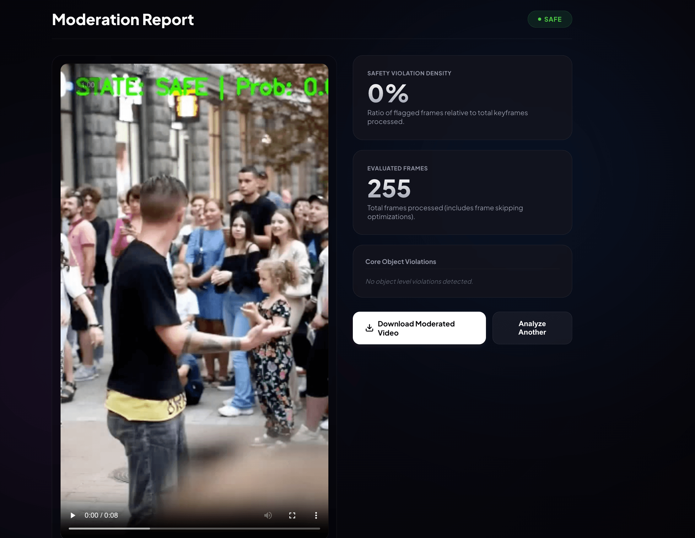
Task: Open video more options menu
Action: (316, 515)
